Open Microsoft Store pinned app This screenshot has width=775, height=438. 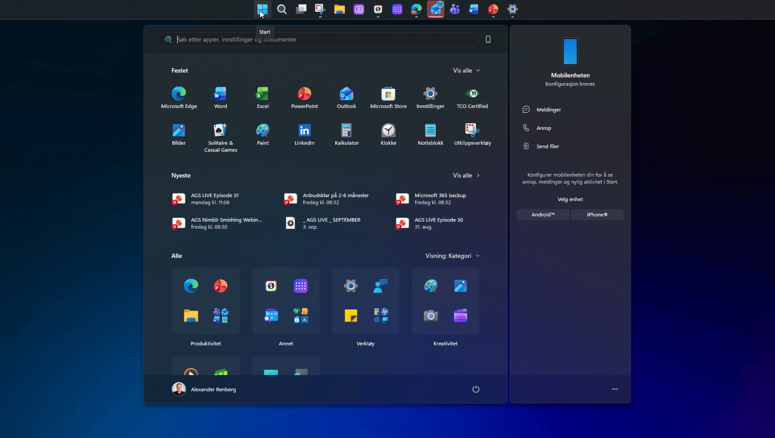[x=388, y=98]
